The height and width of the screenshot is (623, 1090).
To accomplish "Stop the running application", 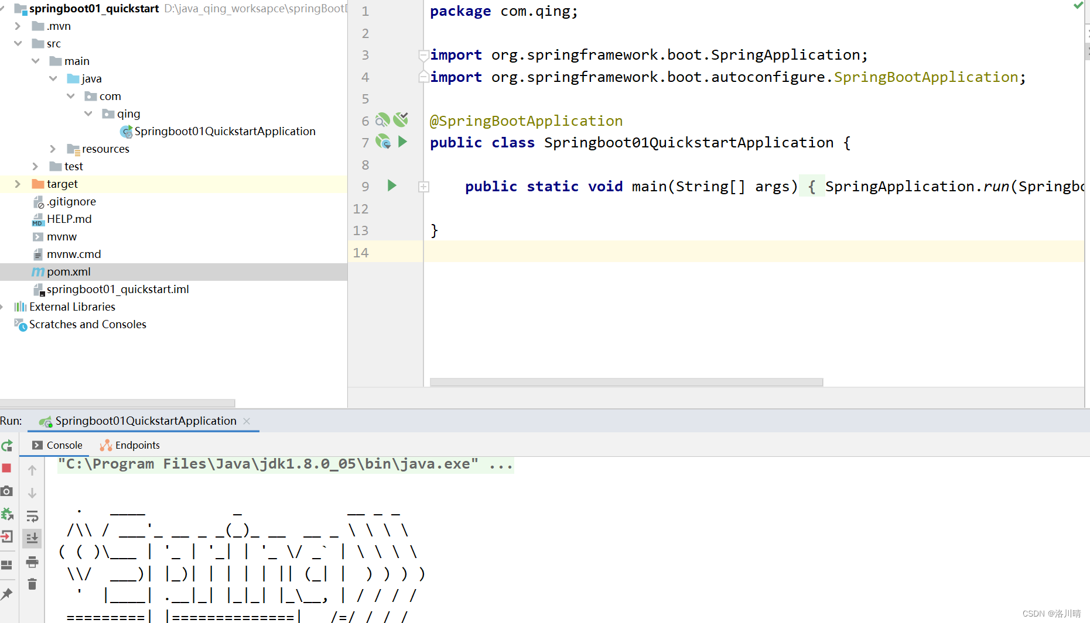I will pyautogui.click(x=7, y=468).
